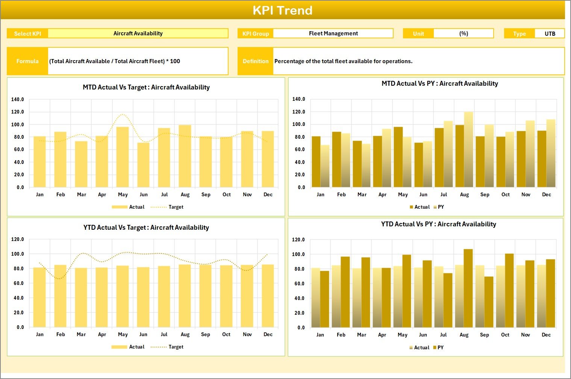This screenshot has height=379, width=571.
Task: Click the Definition text about fleet percentage
Action: point(343,61)
